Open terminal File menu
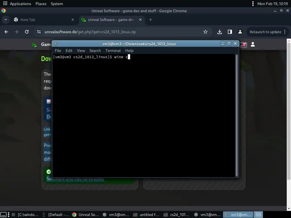 pos(58,51)
